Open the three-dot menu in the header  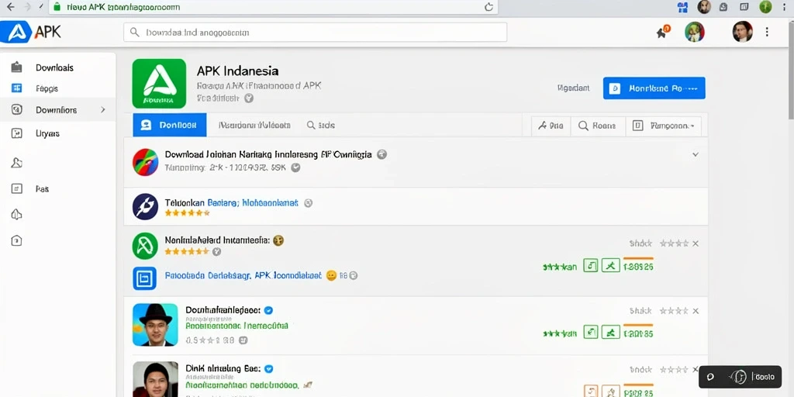coord(767,32)
